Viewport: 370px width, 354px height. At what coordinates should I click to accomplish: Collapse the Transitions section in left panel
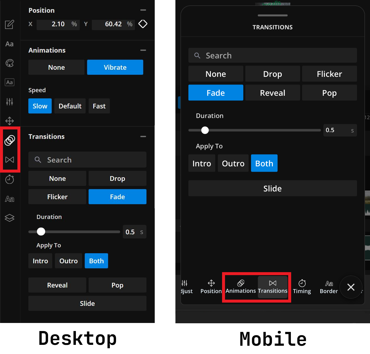click(143, 137)
